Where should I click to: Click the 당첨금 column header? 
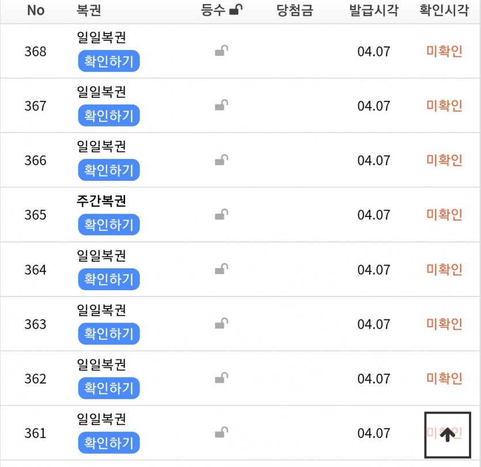click(294, 10)
